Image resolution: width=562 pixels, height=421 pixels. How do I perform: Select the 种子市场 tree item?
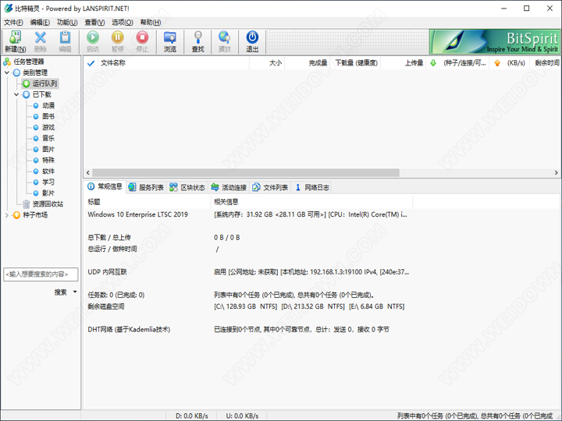coord(30,215)
